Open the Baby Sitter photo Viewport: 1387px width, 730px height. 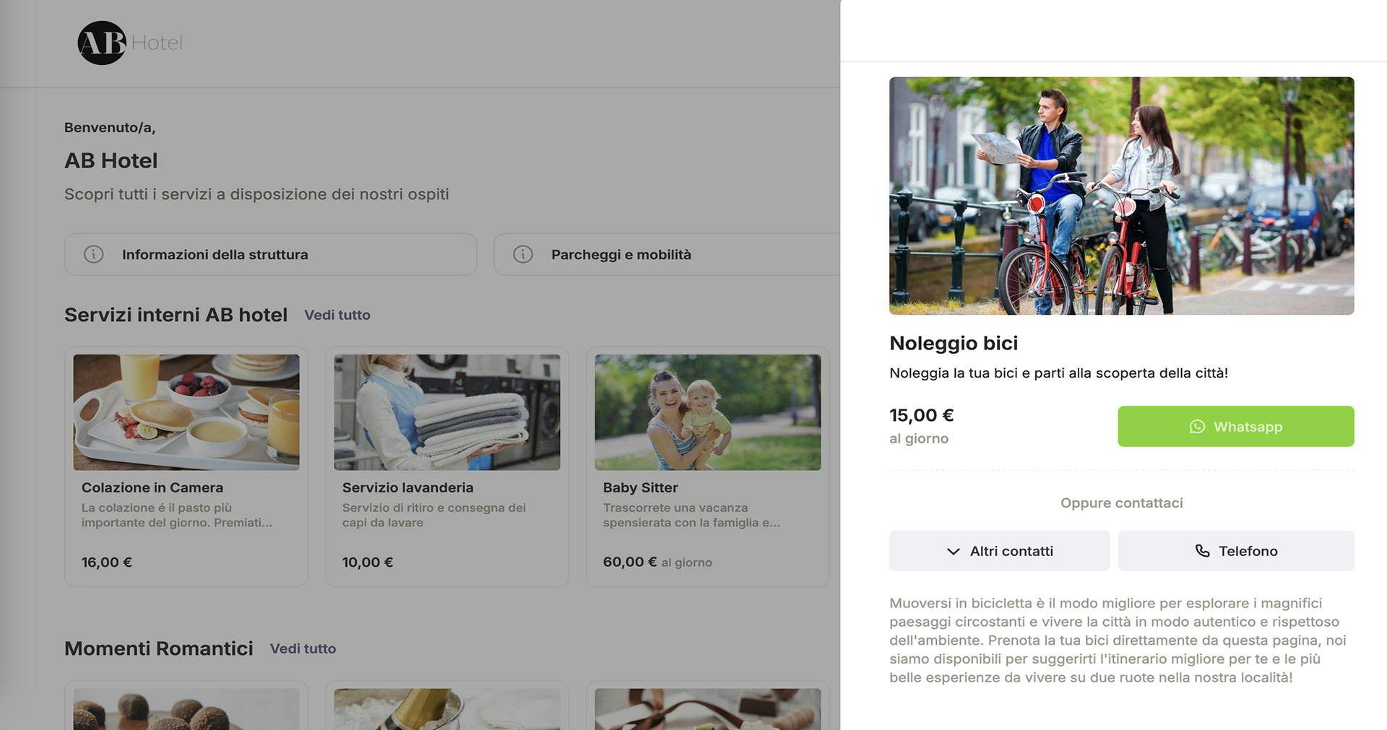[x=708, y=412]
